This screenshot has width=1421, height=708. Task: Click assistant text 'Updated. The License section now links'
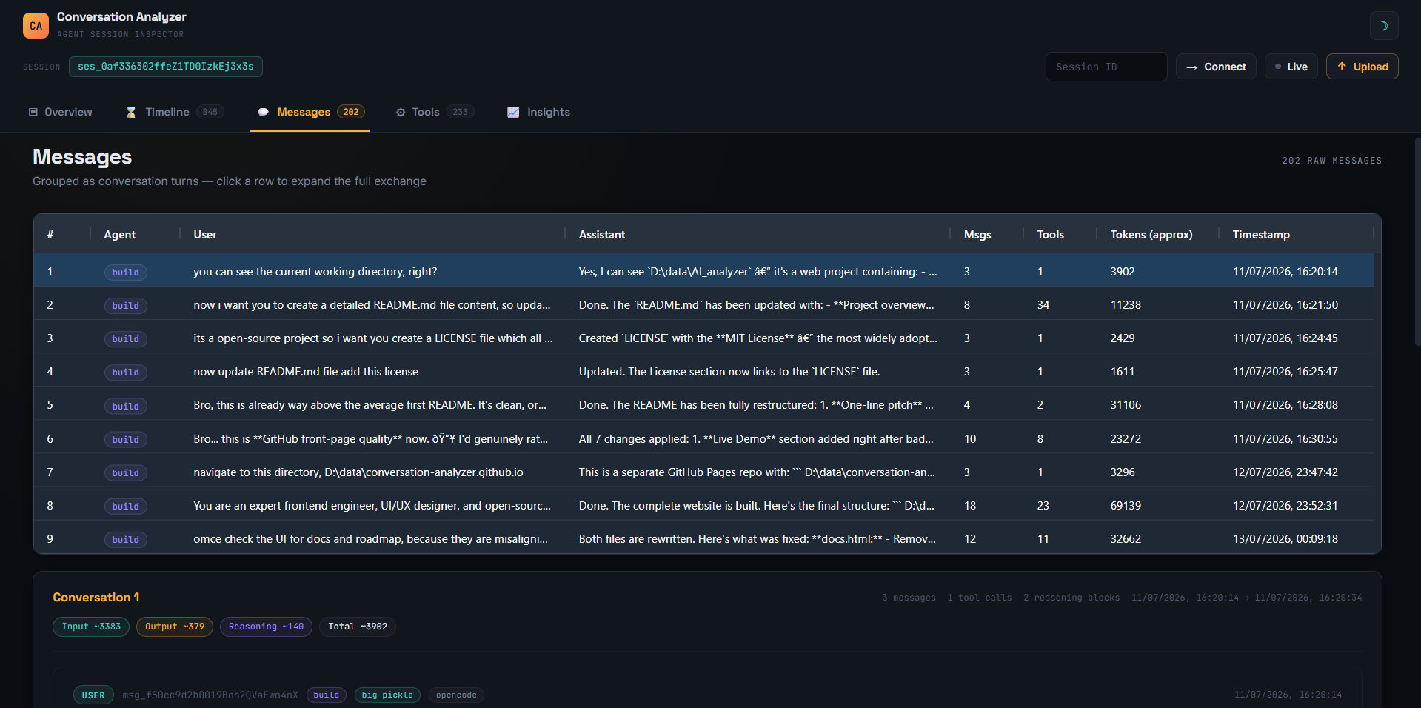pos(729,372)
